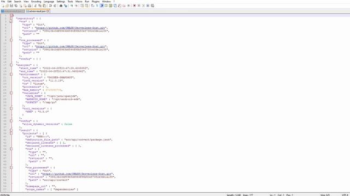Viewport: 350px width, 196px height.
Task: Click the Zoom In toolbar icon
Action: coord(72,5)
